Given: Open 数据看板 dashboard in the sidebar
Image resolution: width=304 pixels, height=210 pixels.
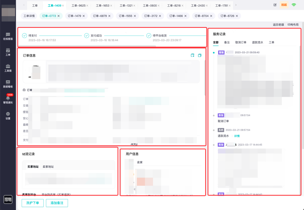Looking at the screenshot, I should coord(8,84).
